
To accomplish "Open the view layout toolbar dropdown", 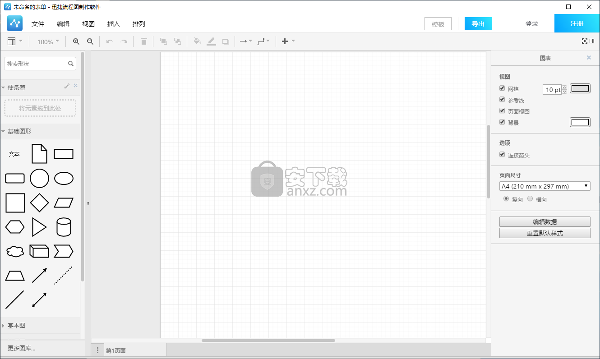I will [15, 41].
